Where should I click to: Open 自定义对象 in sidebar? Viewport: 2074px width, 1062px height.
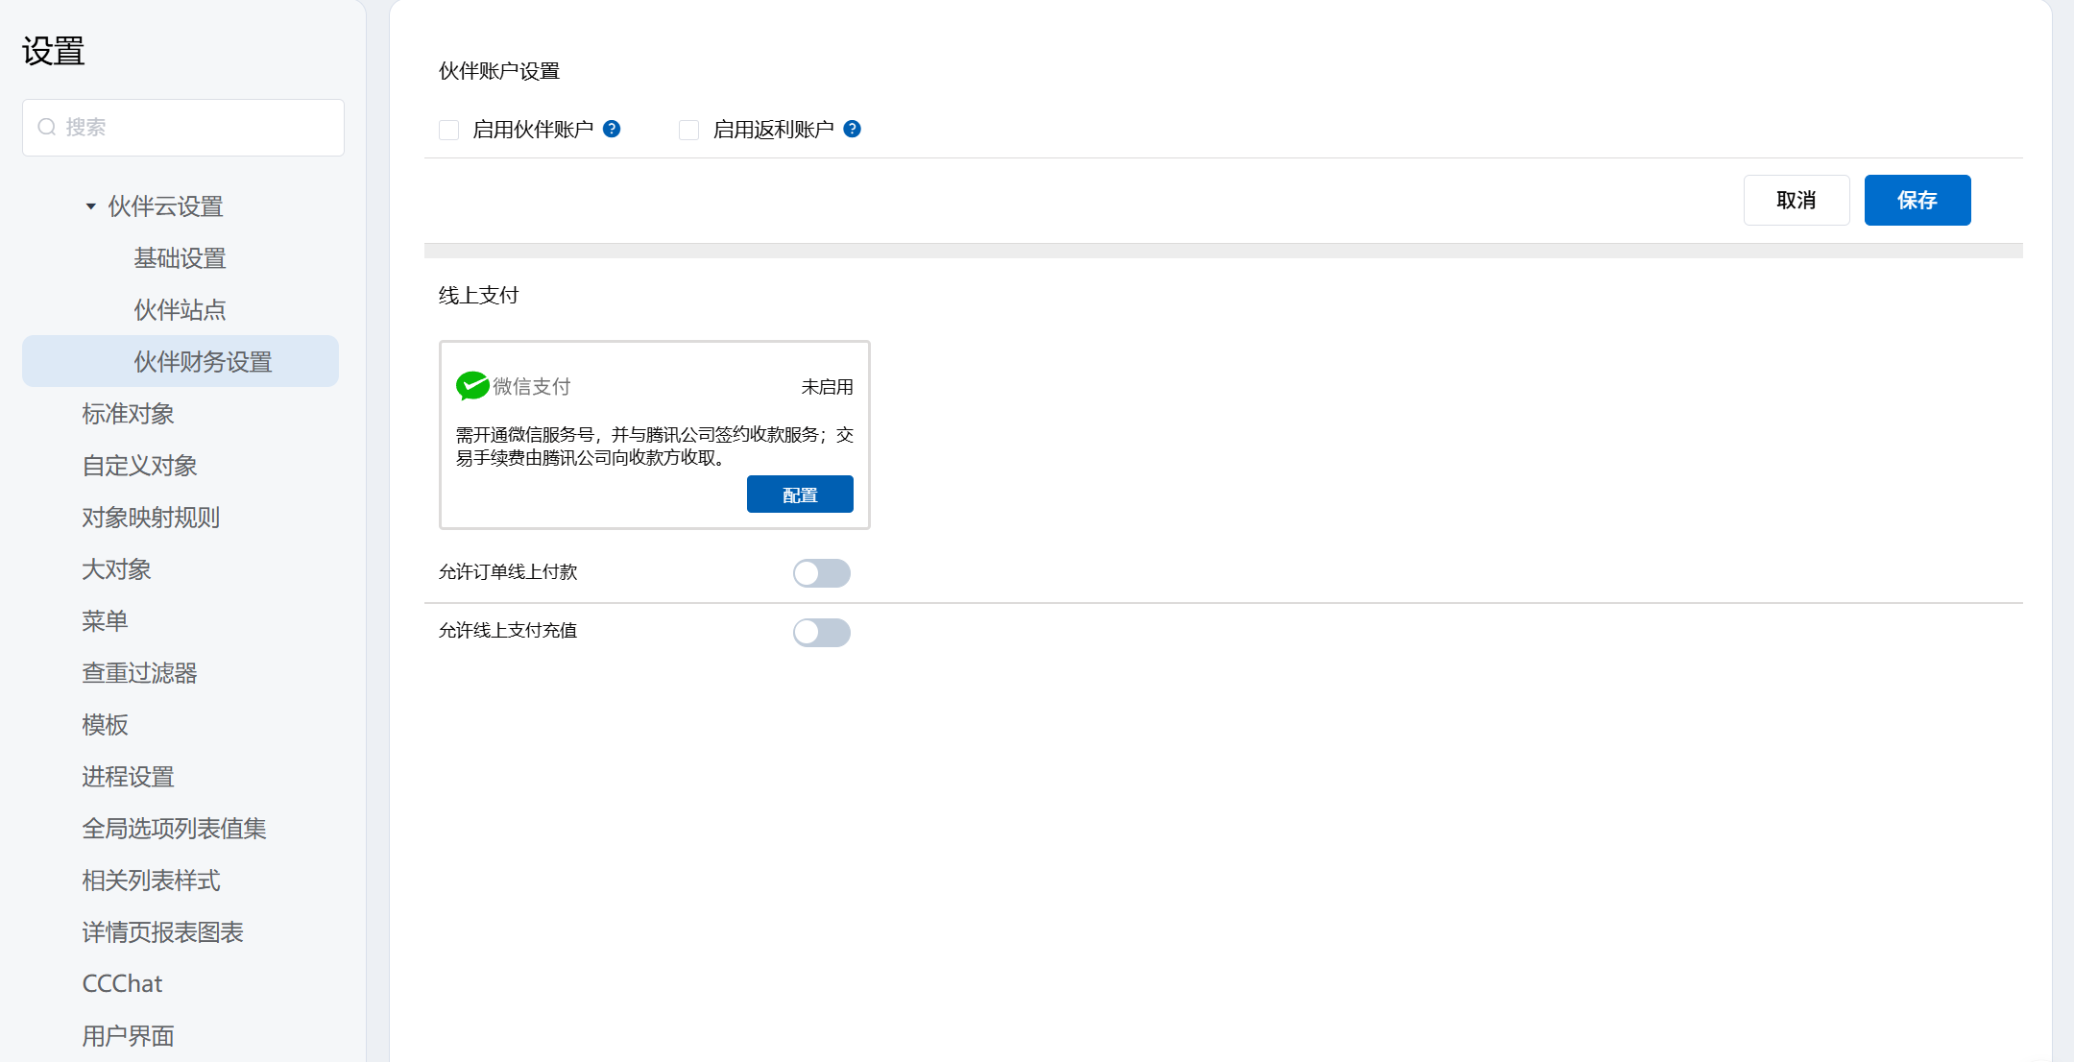click(139, 466)
